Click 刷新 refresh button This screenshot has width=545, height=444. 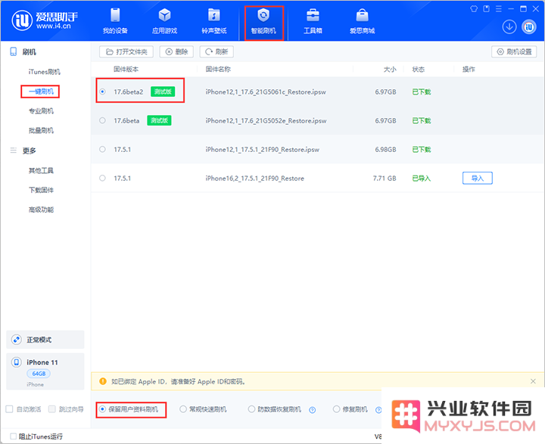(216, 51)
